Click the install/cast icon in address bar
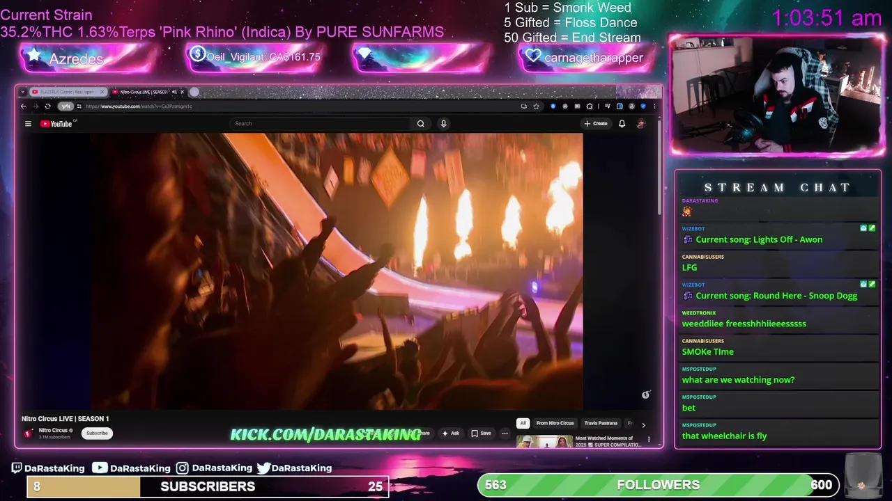 click(523, 106)
